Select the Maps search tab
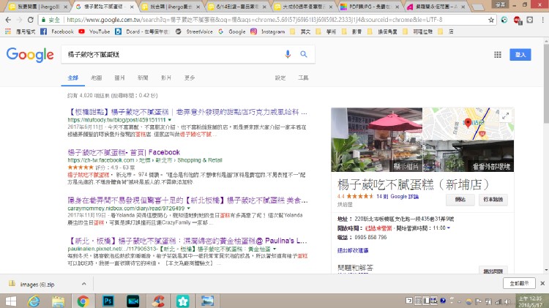 coord(97,78)
